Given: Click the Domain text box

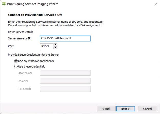Looking at the screenshot, I should (65, 81).
